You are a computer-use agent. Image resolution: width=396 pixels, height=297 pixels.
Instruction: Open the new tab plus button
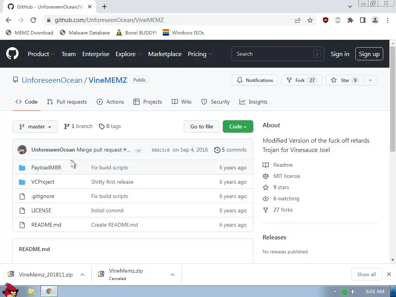tap(104, 7)
